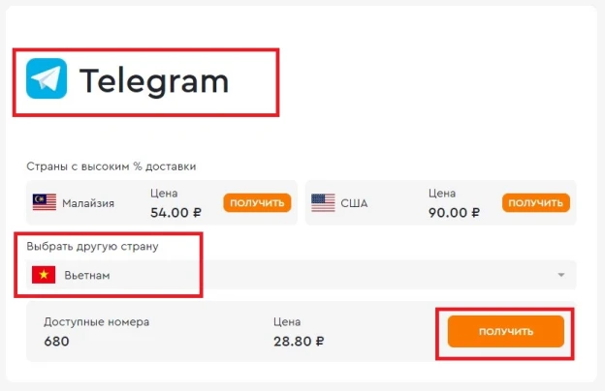Open the Вьетнам country selector field
This screenshot has height=391, width=605.
point(301,275)
